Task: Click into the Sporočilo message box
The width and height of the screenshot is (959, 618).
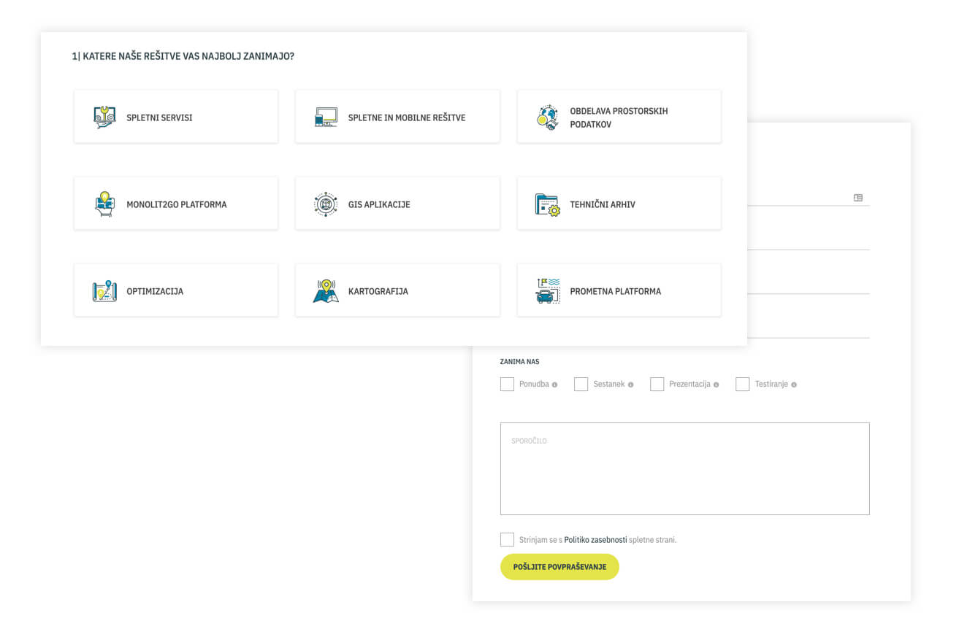Action: coord(684,468)
